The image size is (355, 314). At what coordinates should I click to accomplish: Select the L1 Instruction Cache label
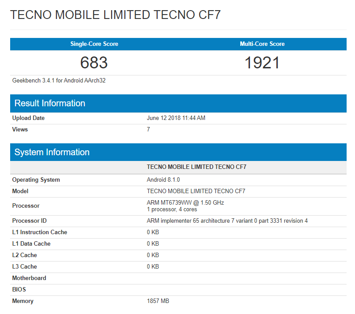coord(40,232)
